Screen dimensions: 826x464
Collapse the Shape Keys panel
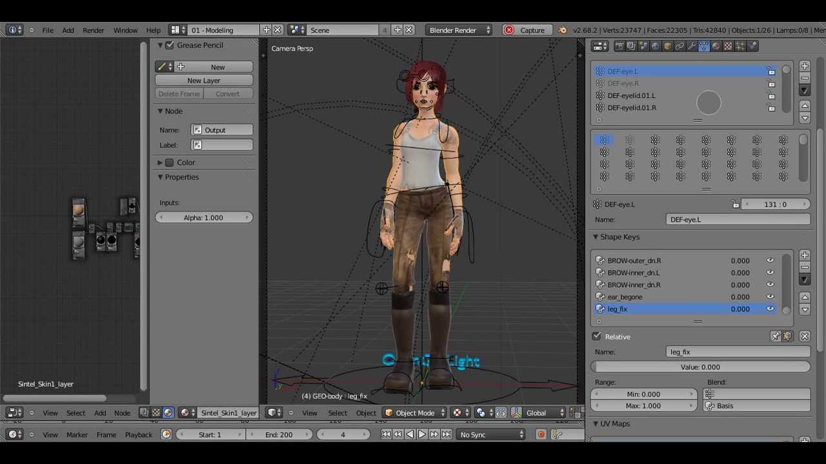coord(596,237)
